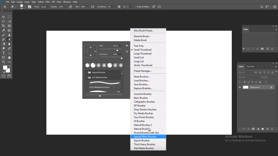278x156 pixels.
Task: Select the History Brush tool
Action: 3,40
